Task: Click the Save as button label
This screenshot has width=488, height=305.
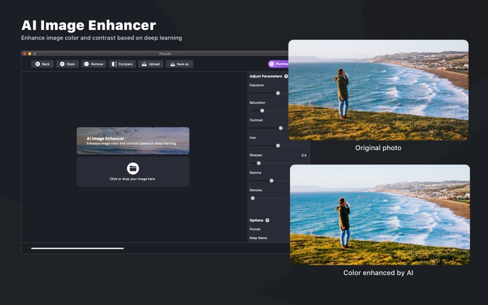Action: tap(182, 64)
